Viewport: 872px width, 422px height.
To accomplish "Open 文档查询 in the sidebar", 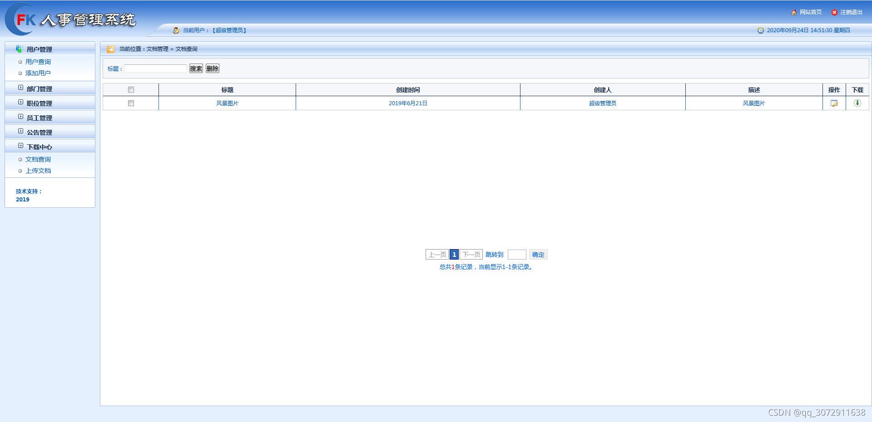I will coord(38,159).
